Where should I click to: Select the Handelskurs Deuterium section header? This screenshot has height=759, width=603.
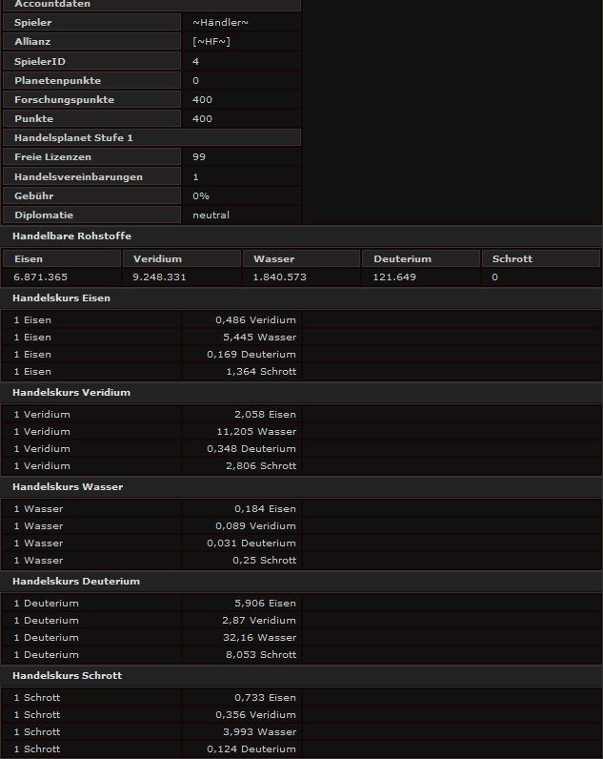(75, 582)
